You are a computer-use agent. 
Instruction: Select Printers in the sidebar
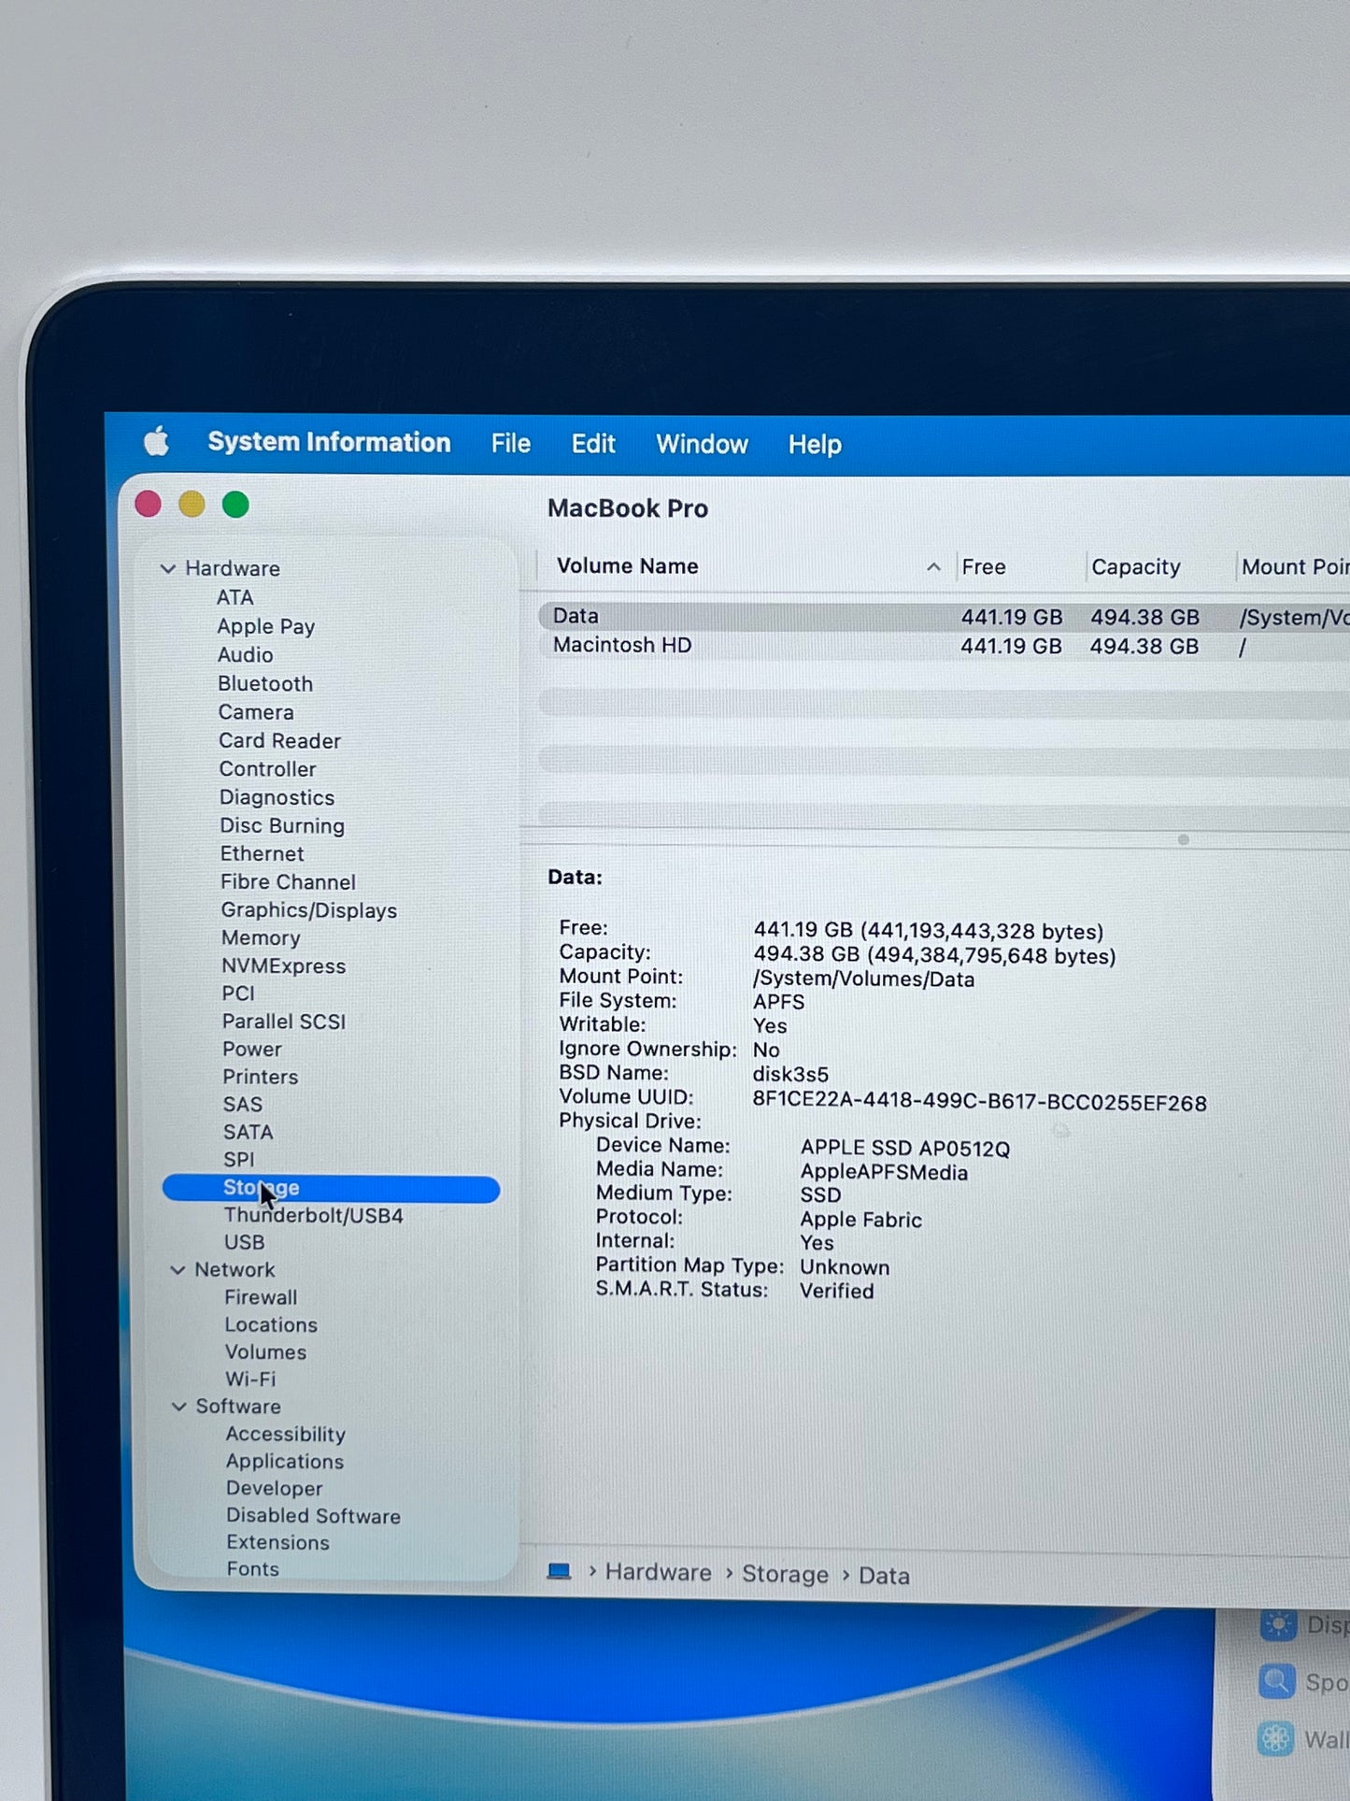point(261,1077)
